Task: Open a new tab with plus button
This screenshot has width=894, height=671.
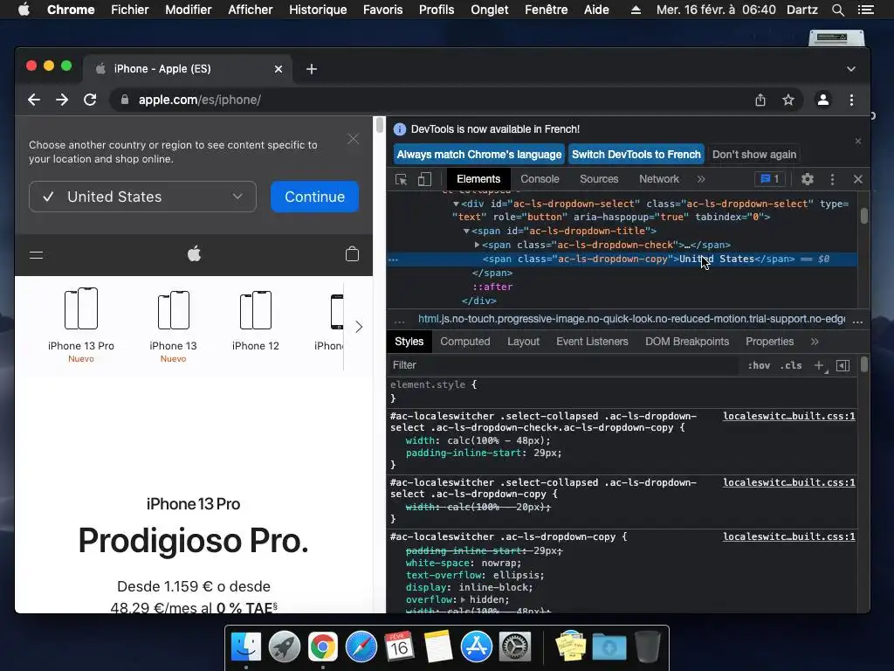Action: click(312, 69)
